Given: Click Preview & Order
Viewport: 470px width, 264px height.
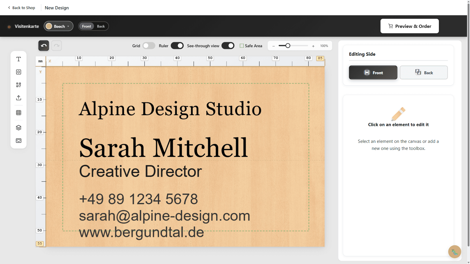Looking at the screenshot, I should coord(409,26).
